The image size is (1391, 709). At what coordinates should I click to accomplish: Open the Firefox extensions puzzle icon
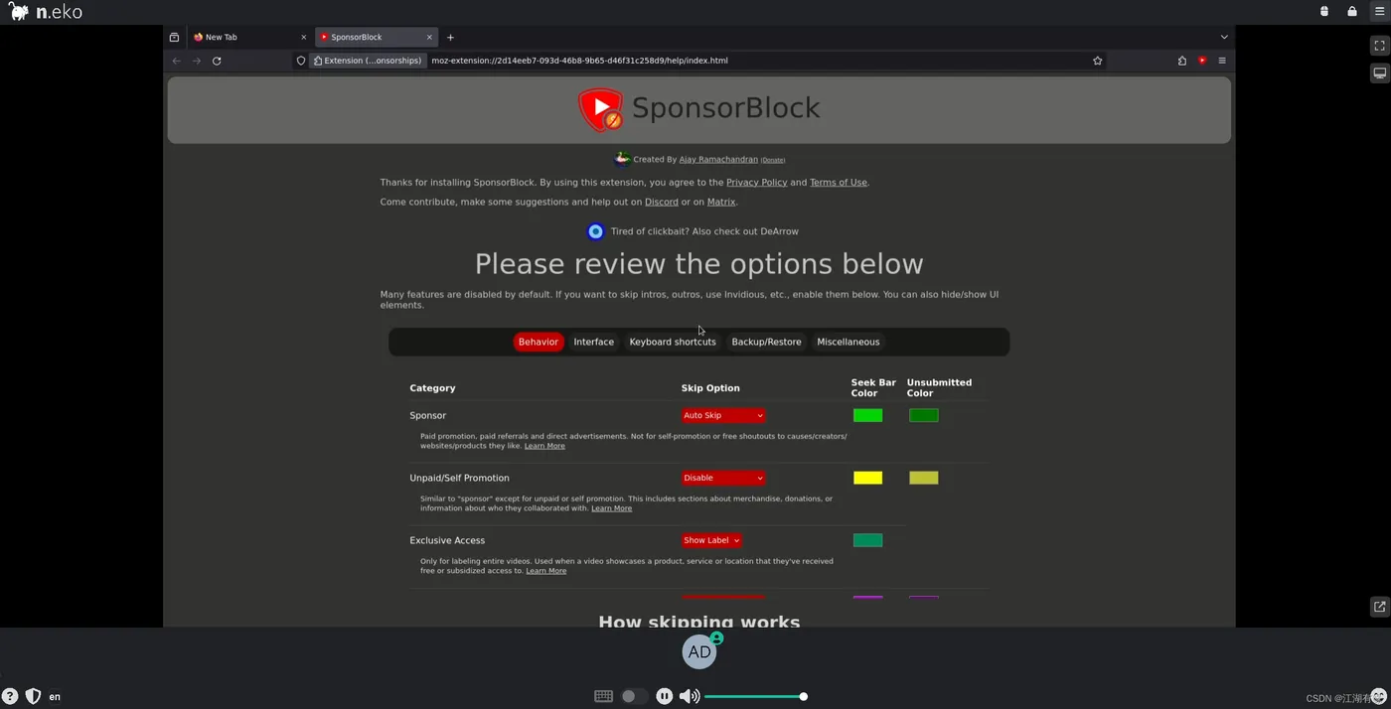pos(1181,61)
